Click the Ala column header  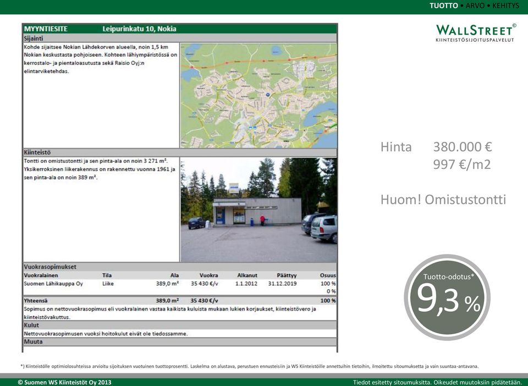(x=174, y=275)
